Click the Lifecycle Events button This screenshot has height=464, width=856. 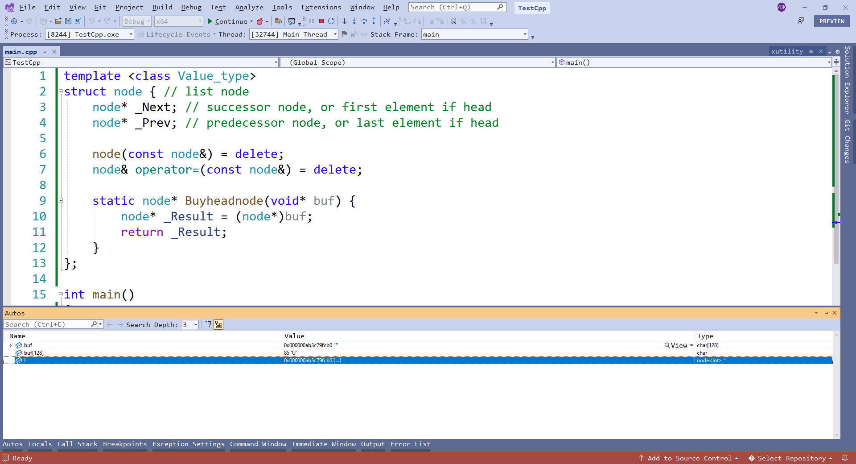click(x=177, y=34)
